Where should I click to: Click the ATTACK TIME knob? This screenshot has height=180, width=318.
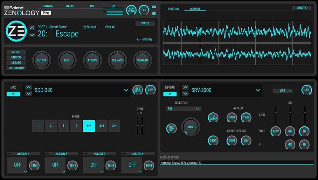tap(246, 117)
